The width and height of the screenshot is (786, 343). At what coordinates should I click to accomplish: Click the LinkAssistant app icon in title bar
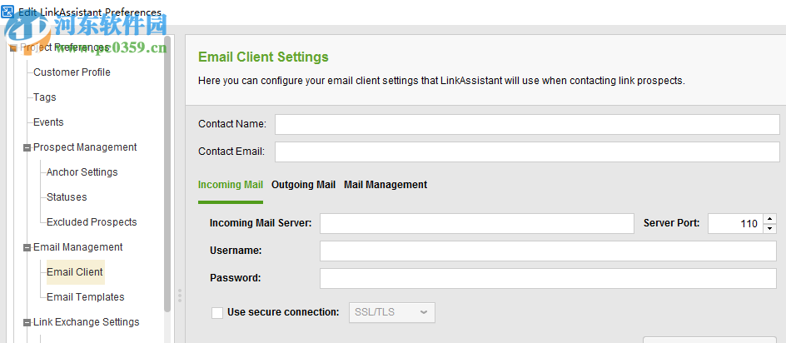(x=7, y=12)
